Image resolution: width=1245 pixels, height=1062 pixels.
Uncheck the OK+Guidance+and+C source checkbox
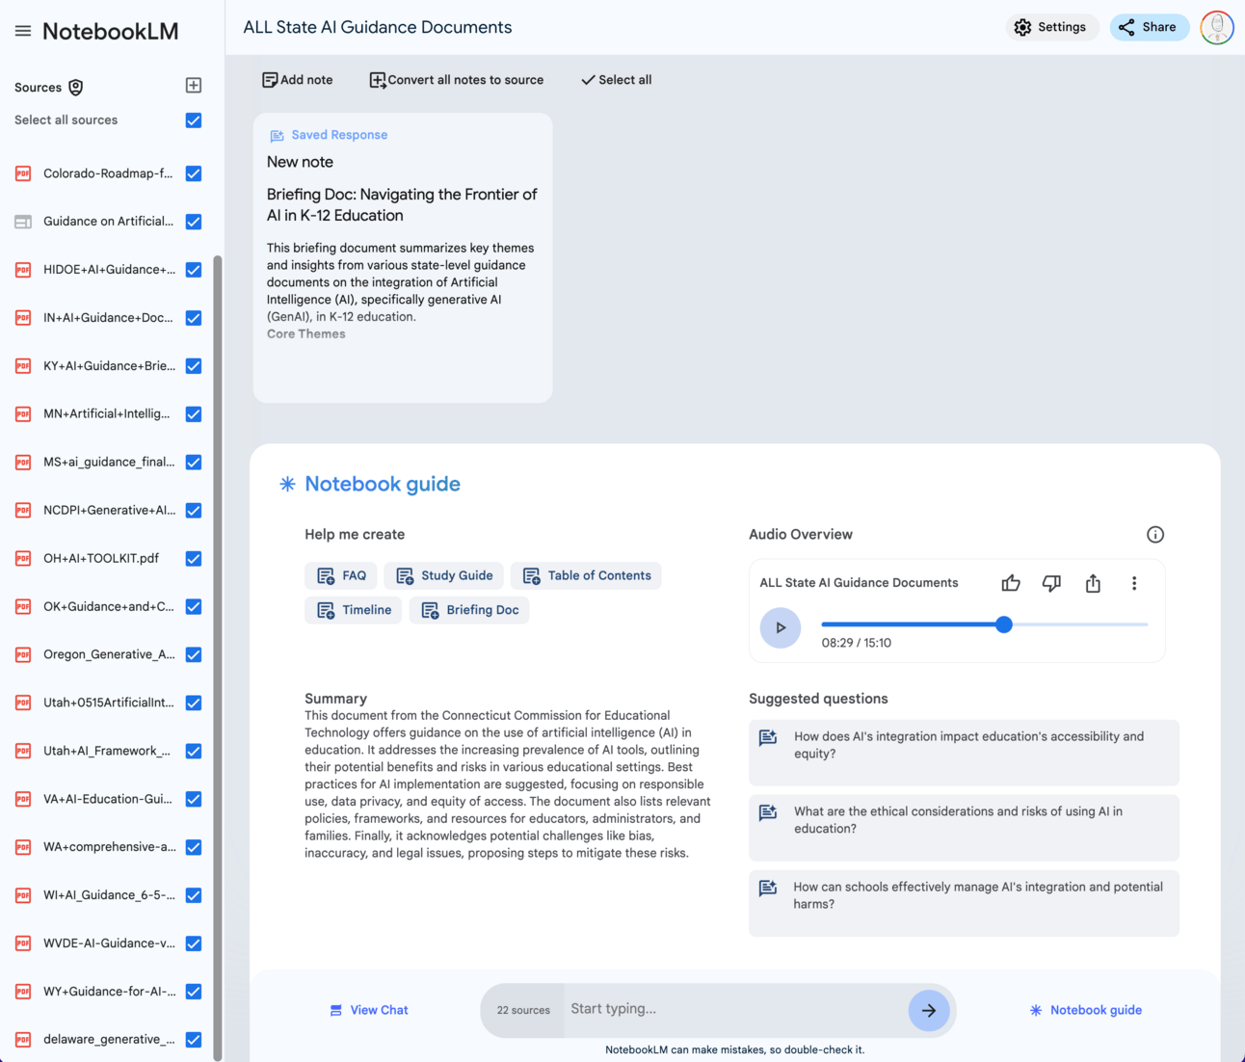(x=194, y=606)
